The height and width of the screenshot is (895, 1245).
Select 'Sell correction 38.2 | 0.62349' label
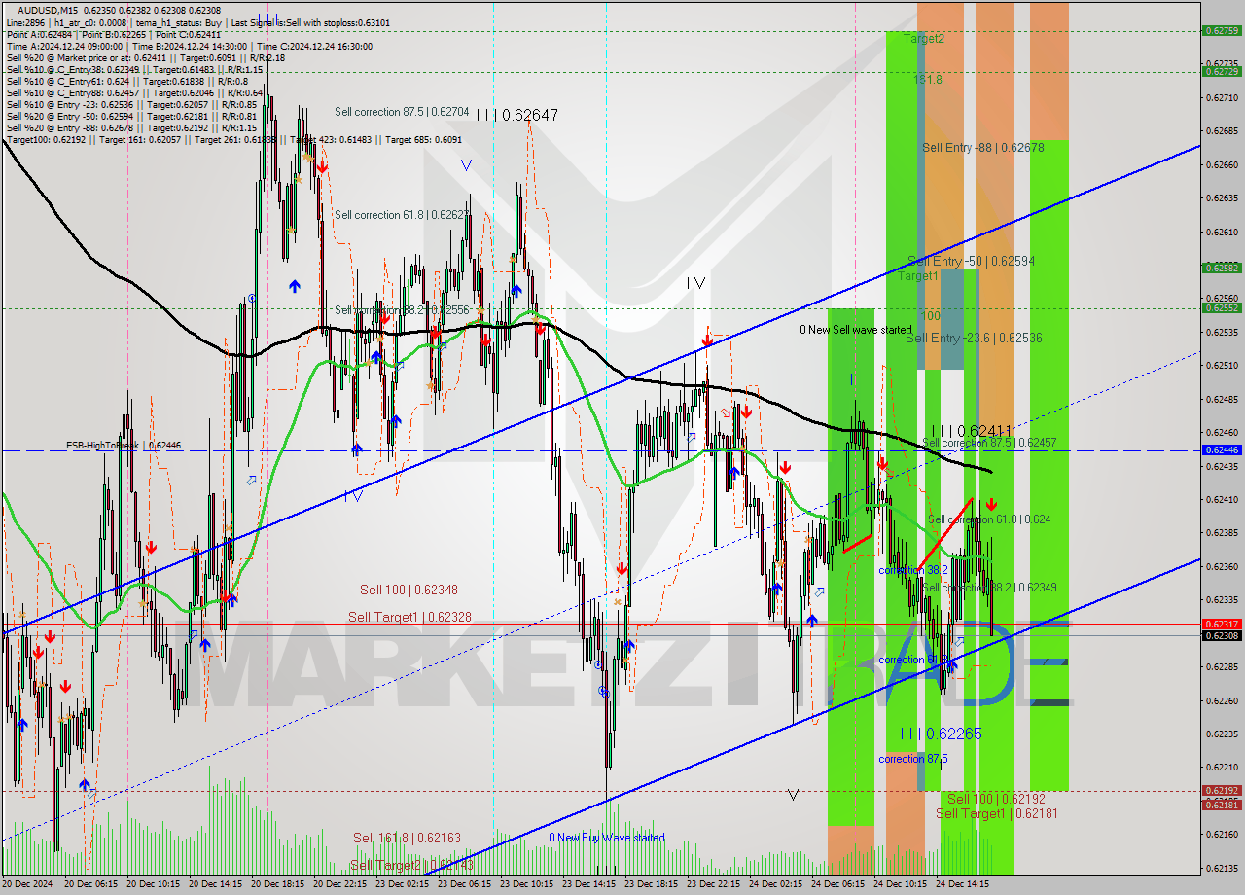click(x=988, y=588)
